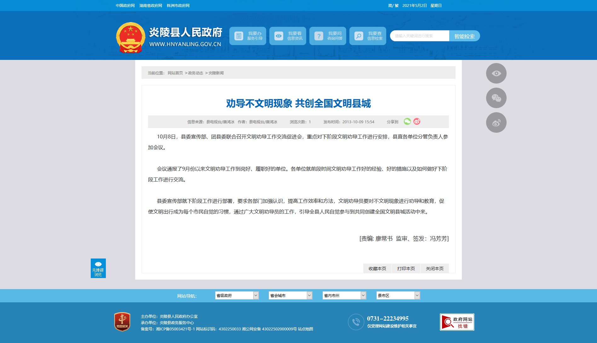Toggle 无障碍浏览 accessibility mode
Viewport: 597px width, 343px height.
point(98,268)
